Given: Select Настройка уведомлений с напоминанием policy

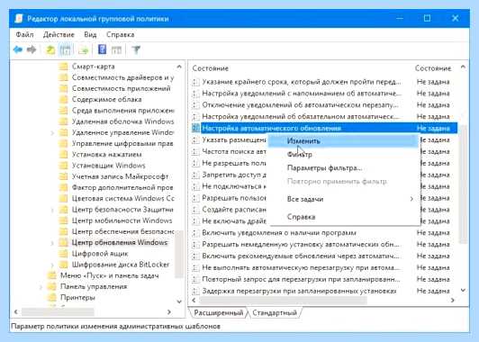Looking at the screenshot, I should pos(302,94).
